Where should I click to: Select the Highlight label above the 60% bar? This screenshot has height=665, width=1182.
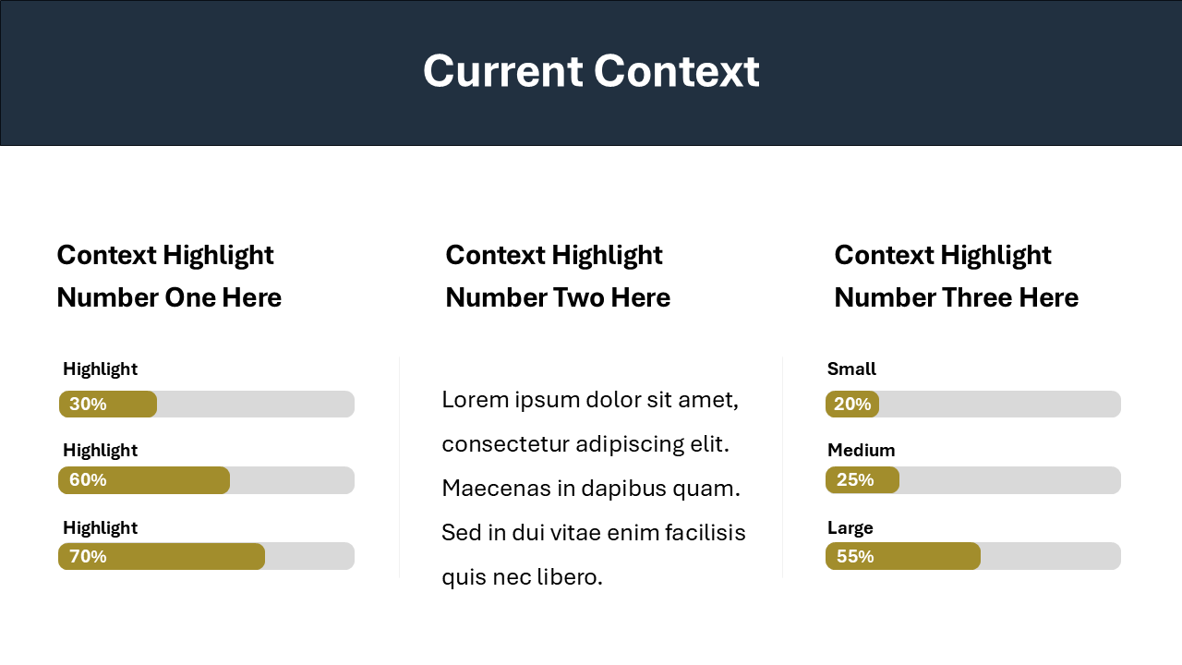(x=100, y=451)
